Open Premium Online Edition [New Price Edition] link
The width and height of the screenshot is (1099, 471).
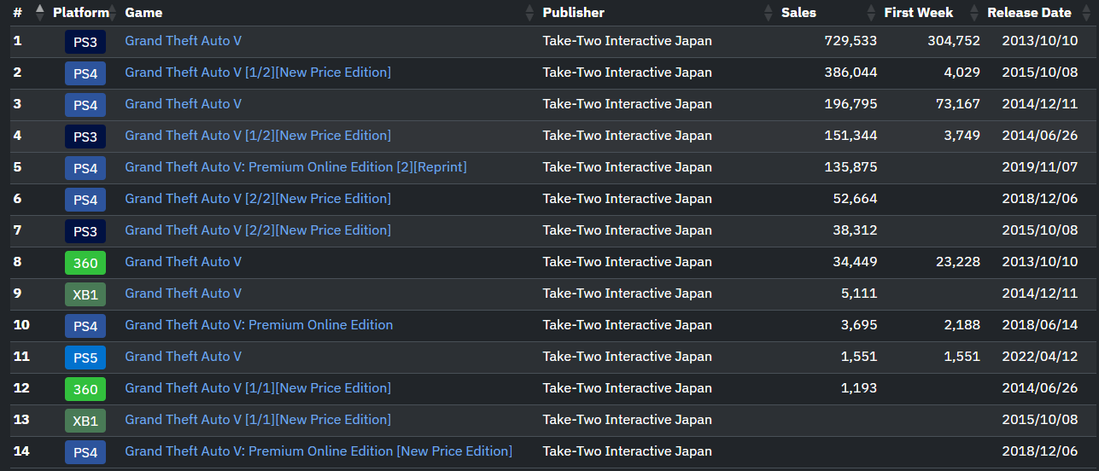pyautogui.click(x=319, y=451)
